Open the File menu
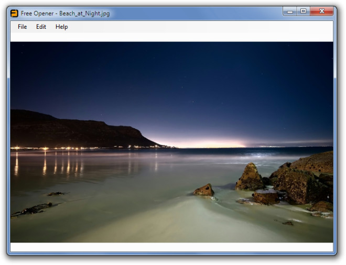346x265 pixels. (x=23, y=27)
